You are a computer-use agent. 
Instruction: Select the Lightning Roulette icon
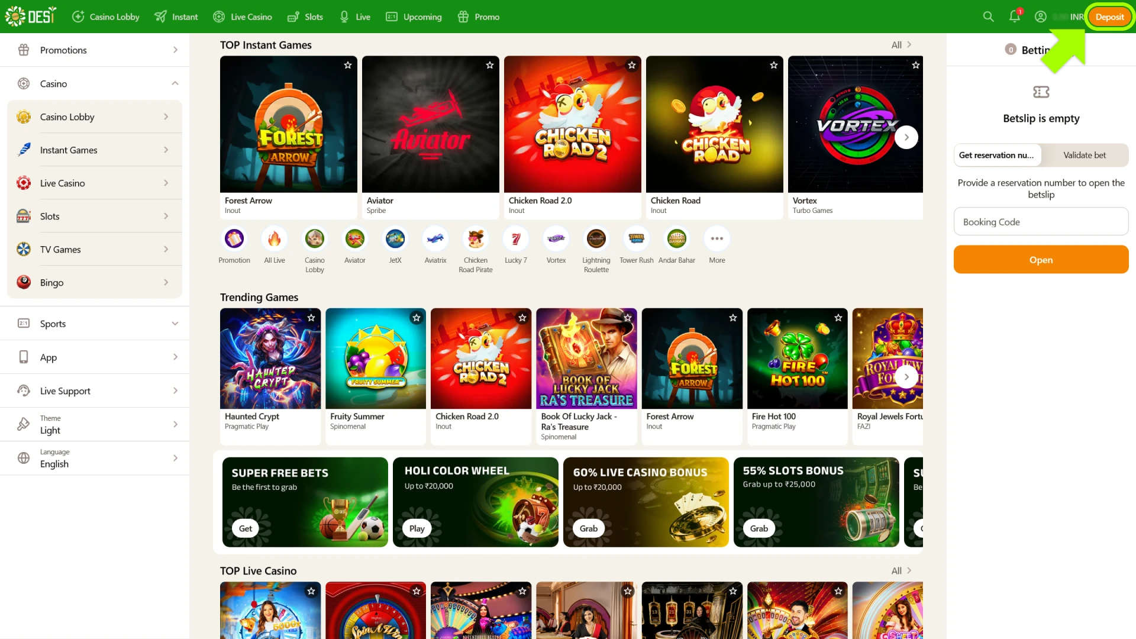pos(596,239)
